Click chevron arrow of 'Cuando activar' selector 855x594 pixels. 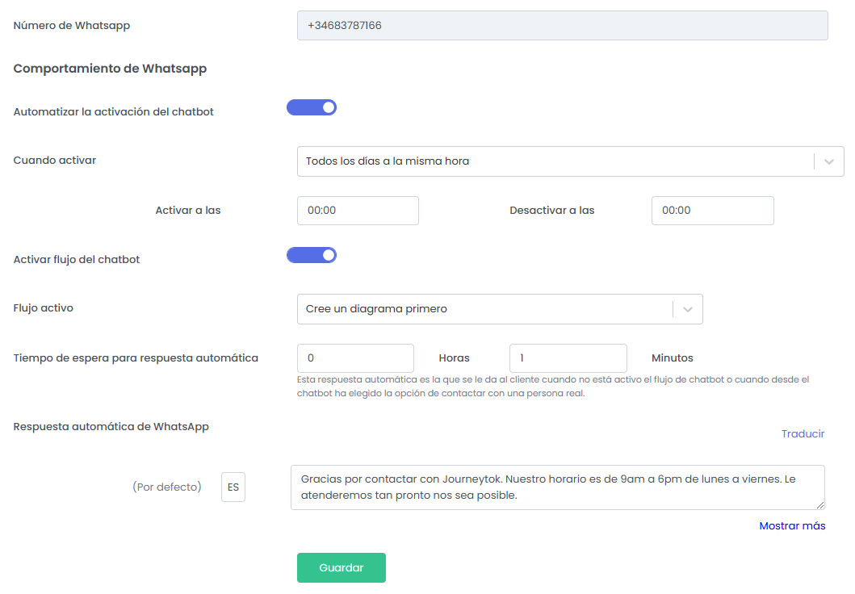[828, 161]
